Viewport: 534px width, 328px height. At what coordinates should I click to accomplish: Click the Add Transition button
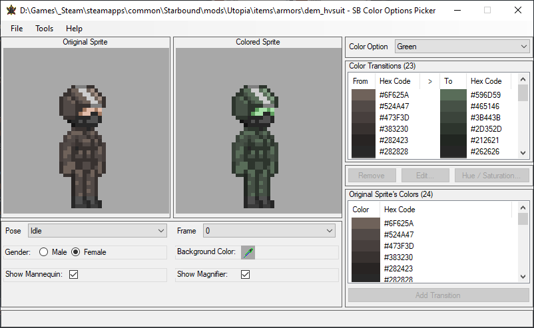[438, 295]
